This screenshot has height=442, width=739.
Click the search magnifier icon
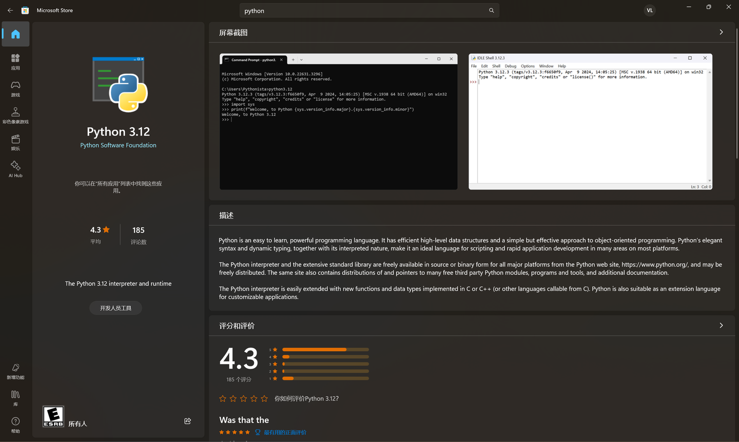click(x=491, y=10)
